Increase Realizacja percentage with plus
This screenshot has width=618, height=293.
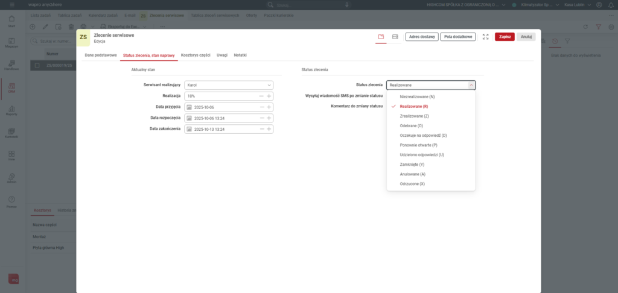(x=269, y=96)
